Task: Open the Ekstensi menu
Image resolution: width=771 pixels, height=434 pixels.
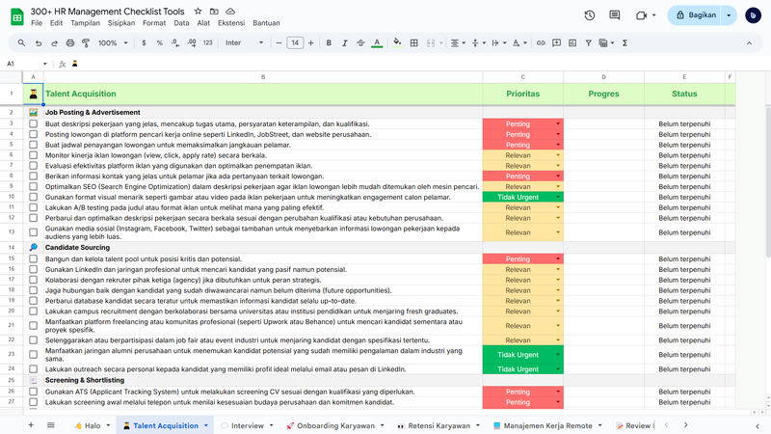Action: 231,23
